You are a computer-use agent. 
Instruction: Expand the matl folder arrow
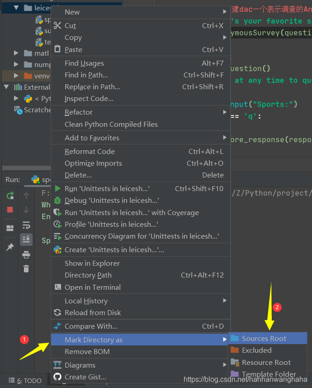(16, 53)
